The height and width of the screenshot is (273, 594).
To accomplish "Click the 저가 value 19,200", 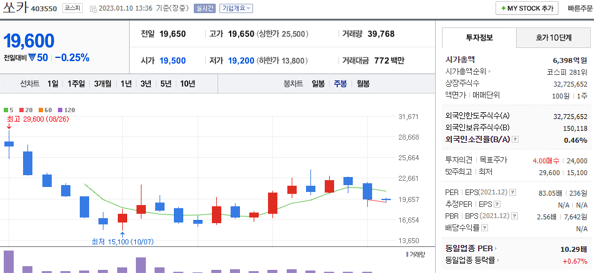I will pyautogui.click(x=241, y=60).
